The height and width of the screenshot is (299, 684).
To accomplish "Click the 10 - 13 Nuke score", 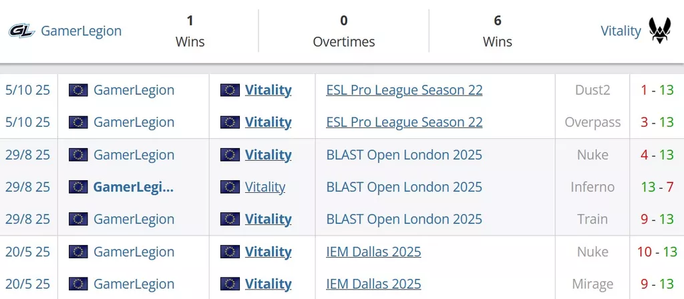I will (x=657, y=252).
